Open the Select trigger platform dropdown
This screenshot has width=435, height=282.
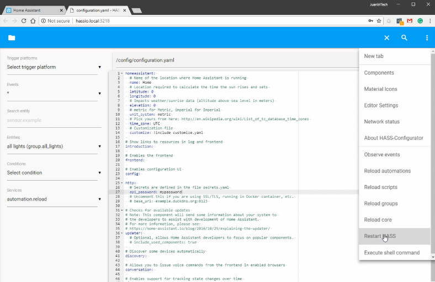coord(54,67)
